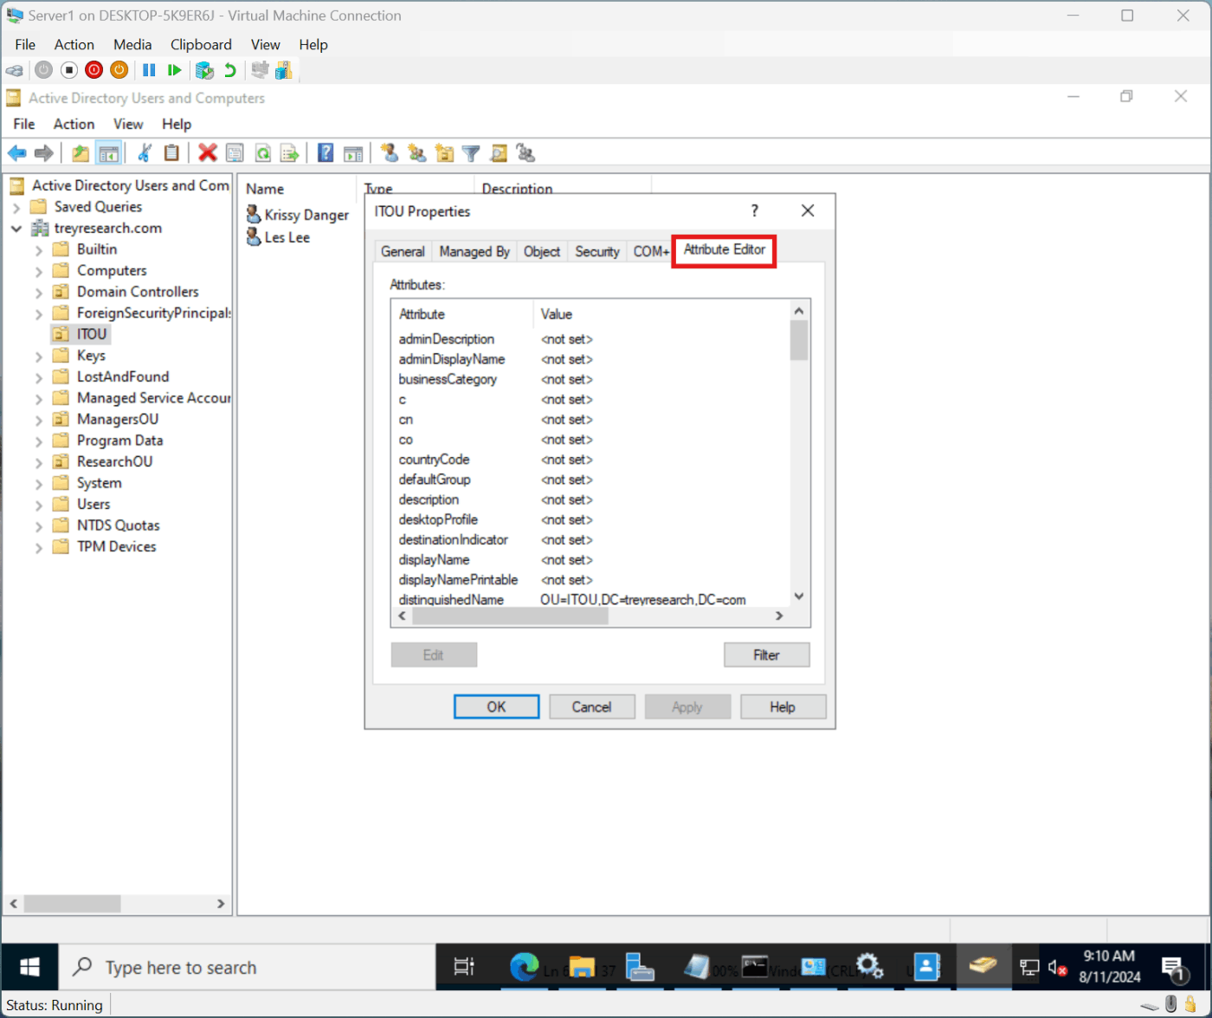Open Microsoft Edge from the taskbar

[523, 967]
